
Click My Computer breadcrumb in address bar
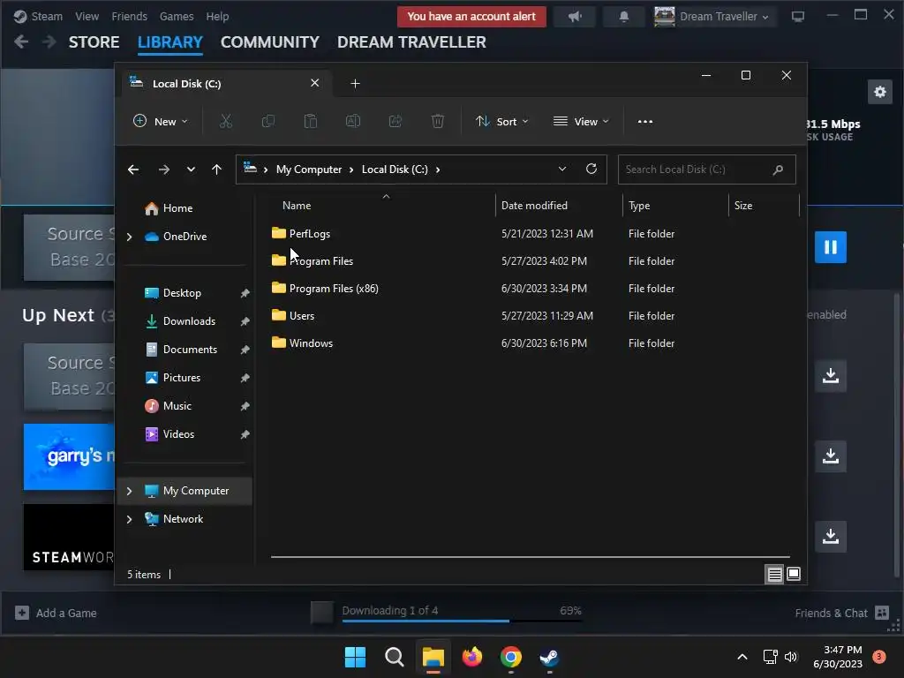(308, 169)
